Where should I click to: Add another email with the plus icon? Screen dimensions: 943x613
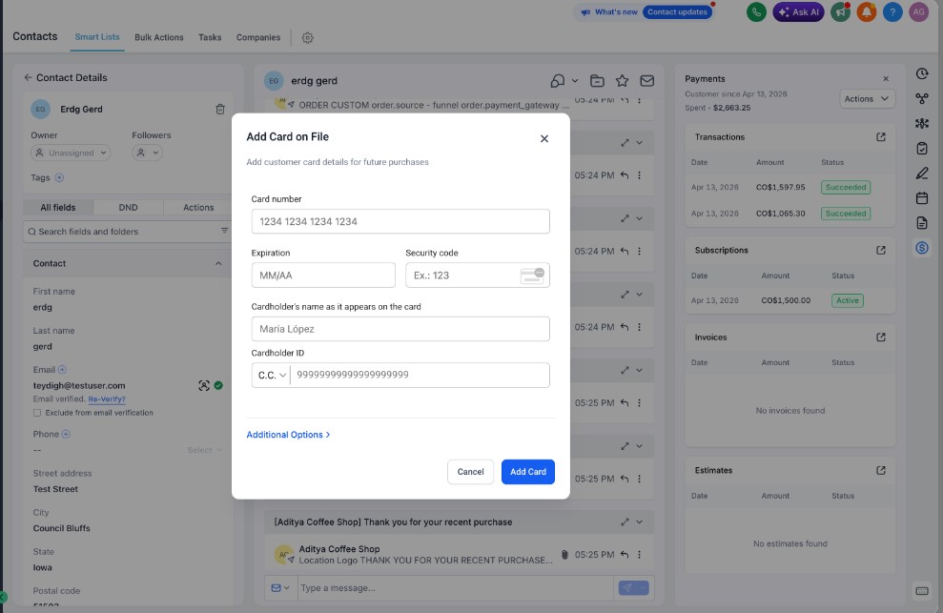[62, 369]
